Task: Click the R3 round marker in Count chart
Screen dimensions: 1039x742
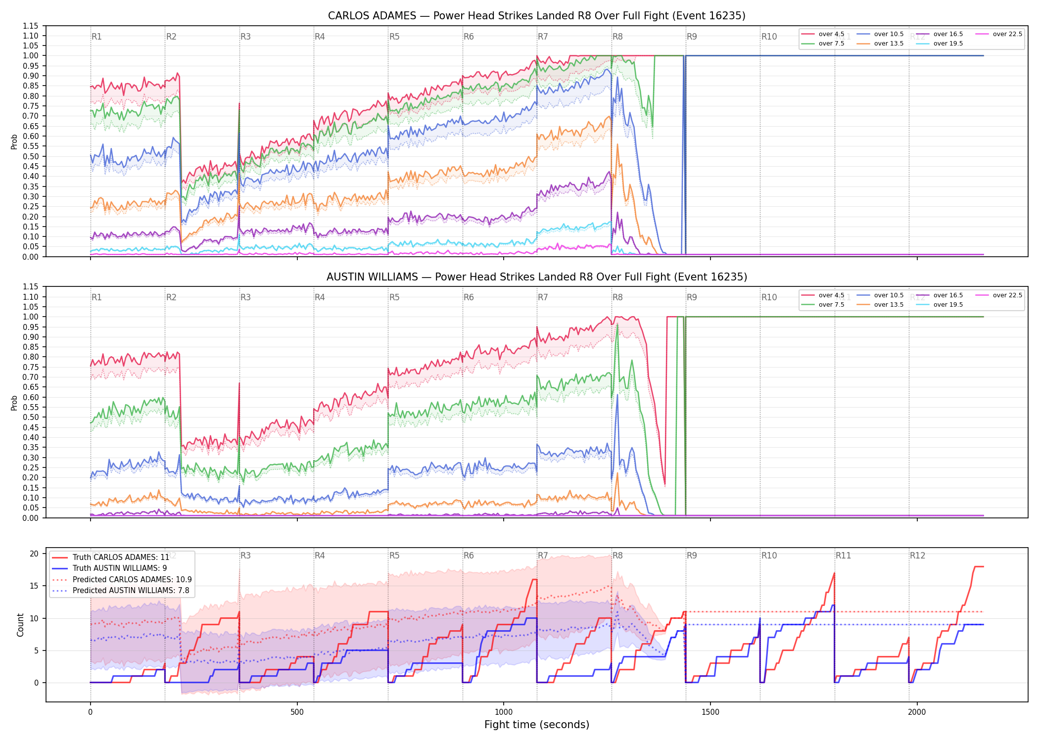Action: coord(245,556)
